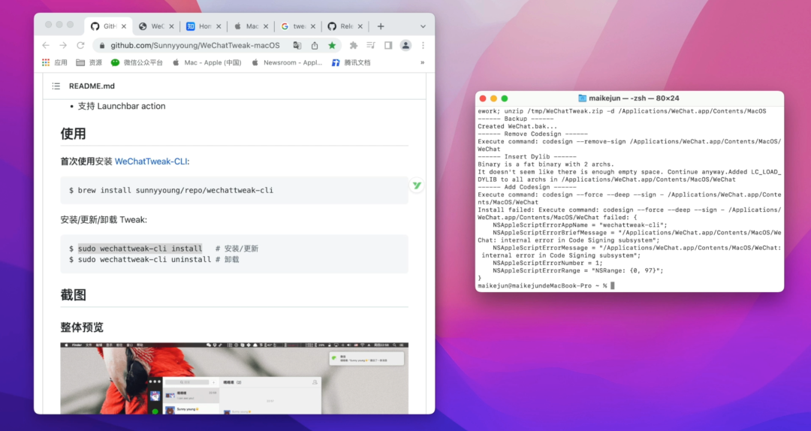
Task: Click the 截图 heading
Action: pos(73,295)
